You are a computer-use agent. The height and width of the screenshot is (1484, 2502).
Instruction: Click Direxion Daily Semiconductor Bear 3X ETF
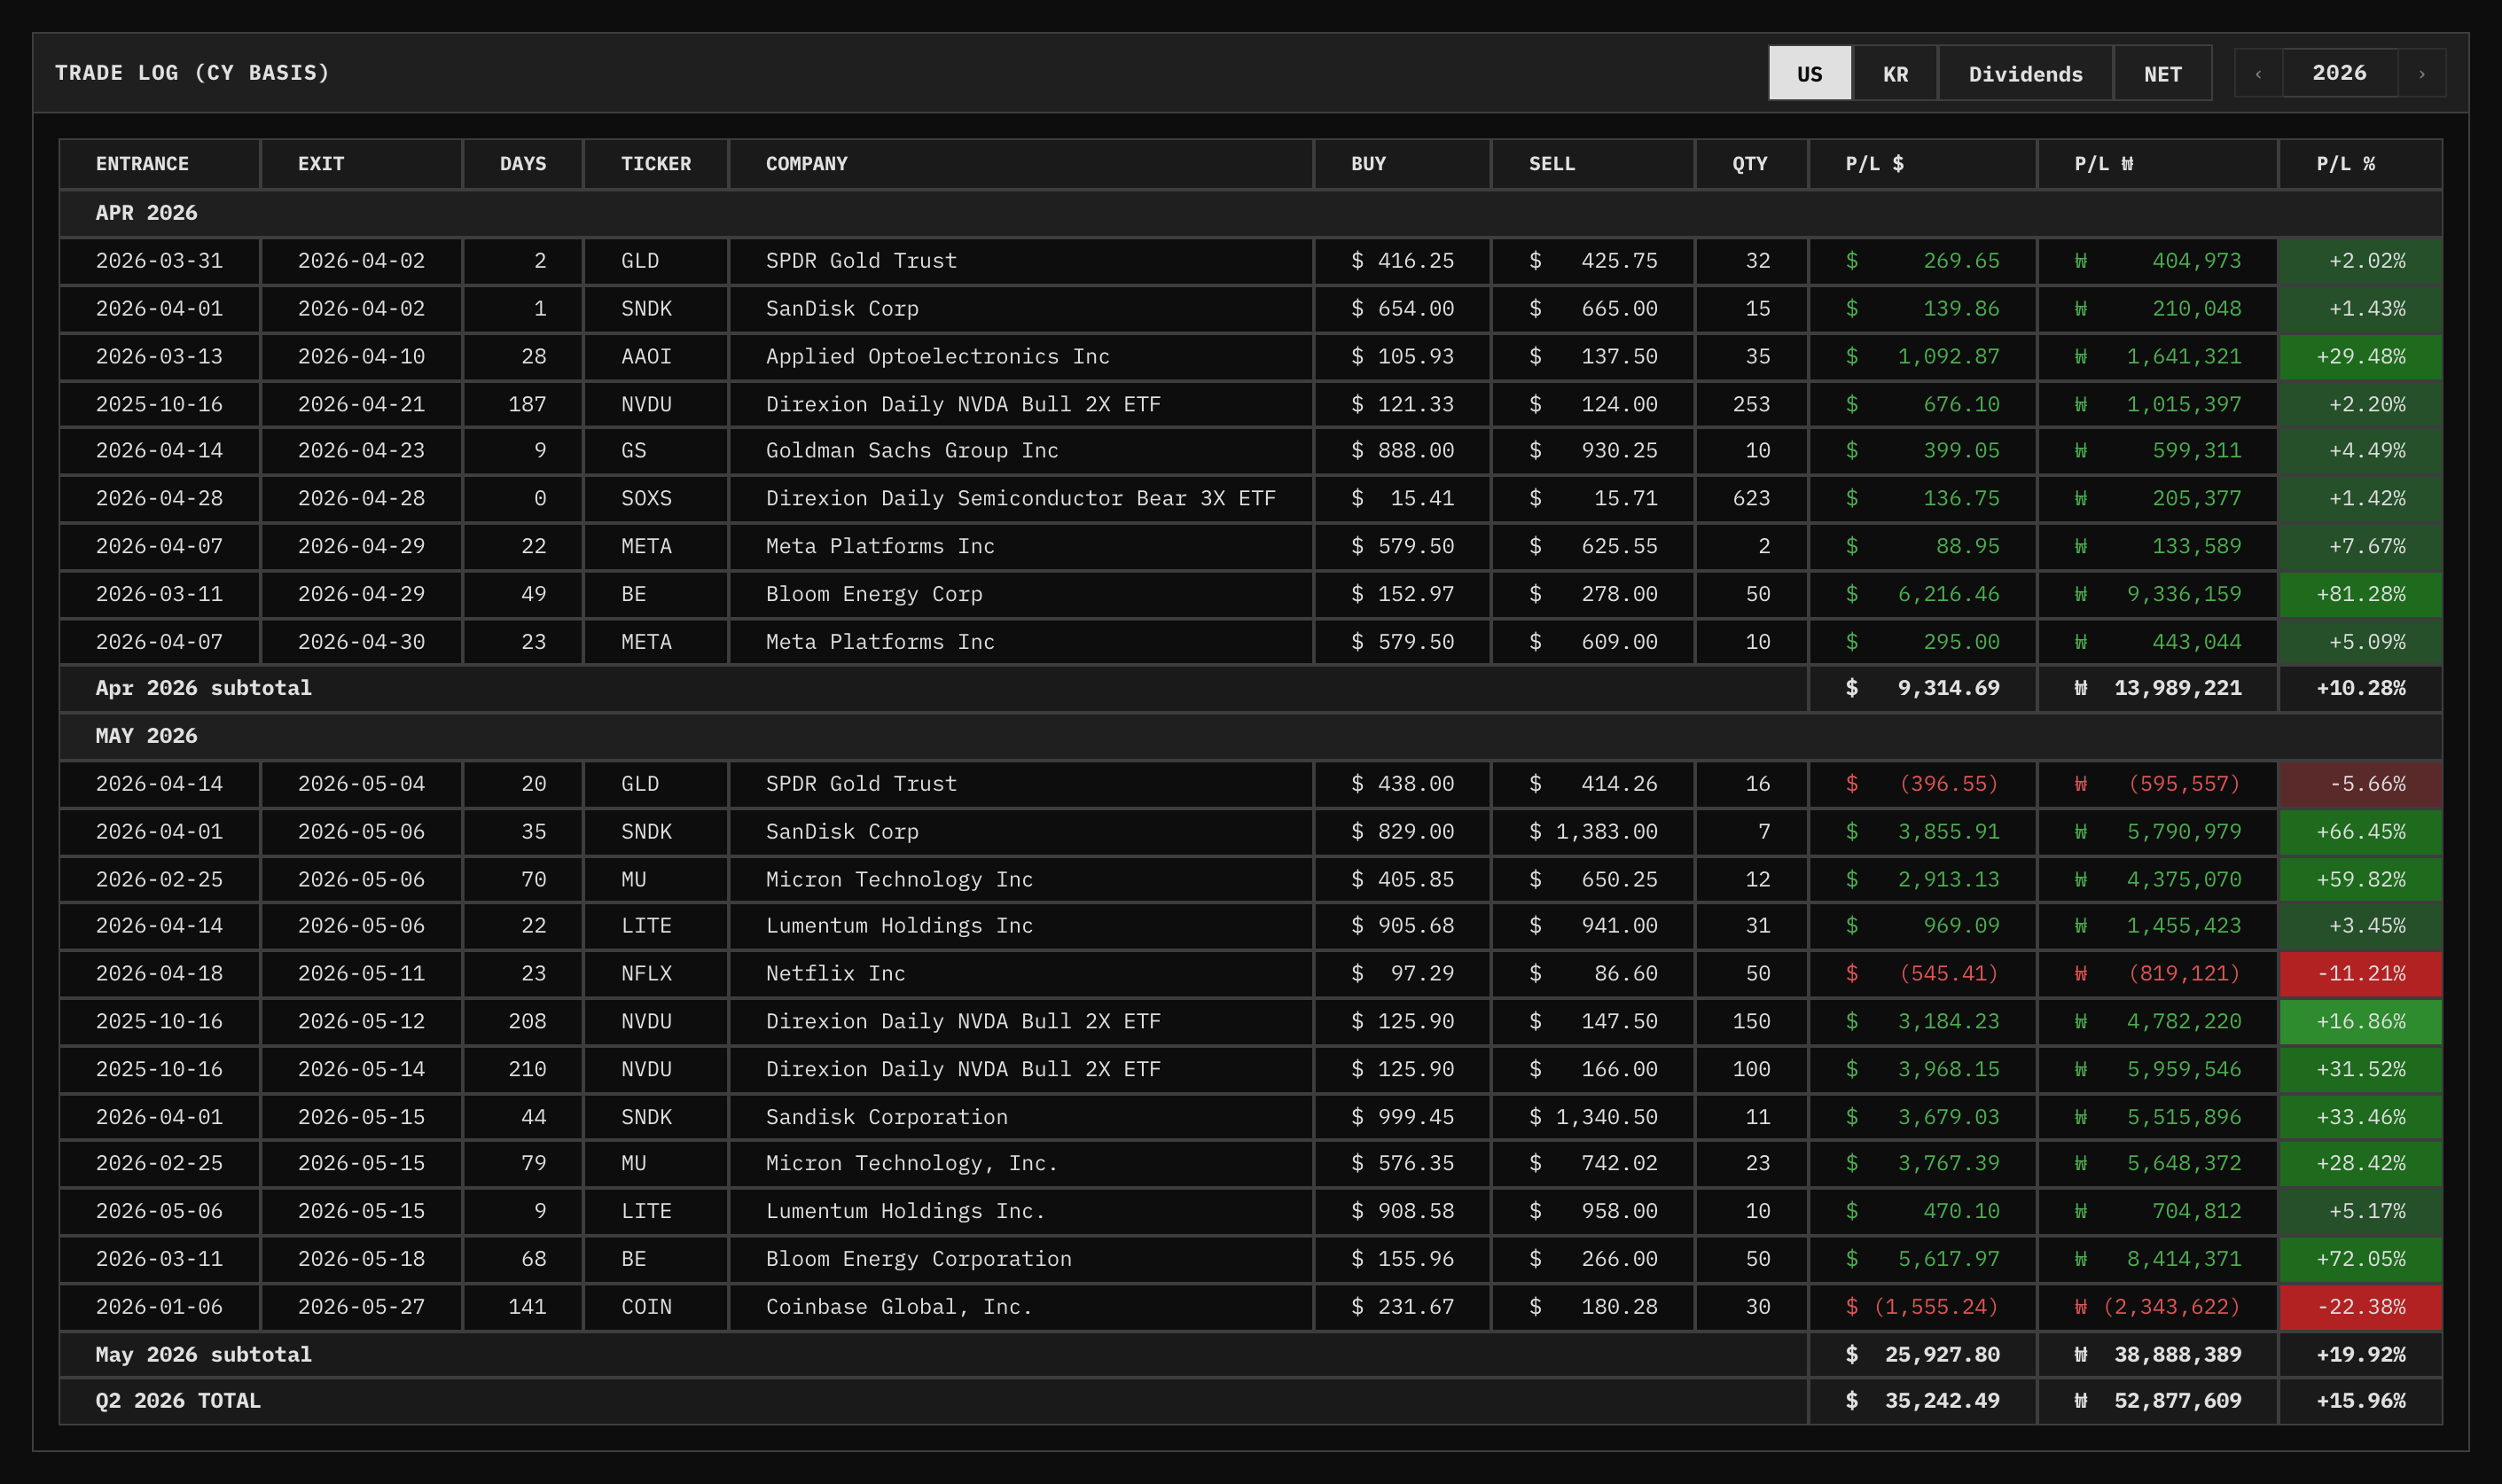click(1020, 499)
